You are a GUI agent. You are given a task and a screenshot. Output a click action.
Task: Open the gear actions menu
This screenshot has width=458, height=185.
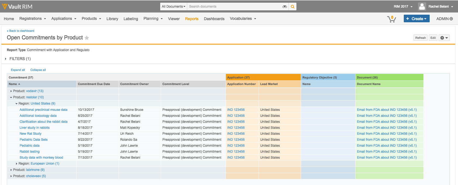click(444, 38)
